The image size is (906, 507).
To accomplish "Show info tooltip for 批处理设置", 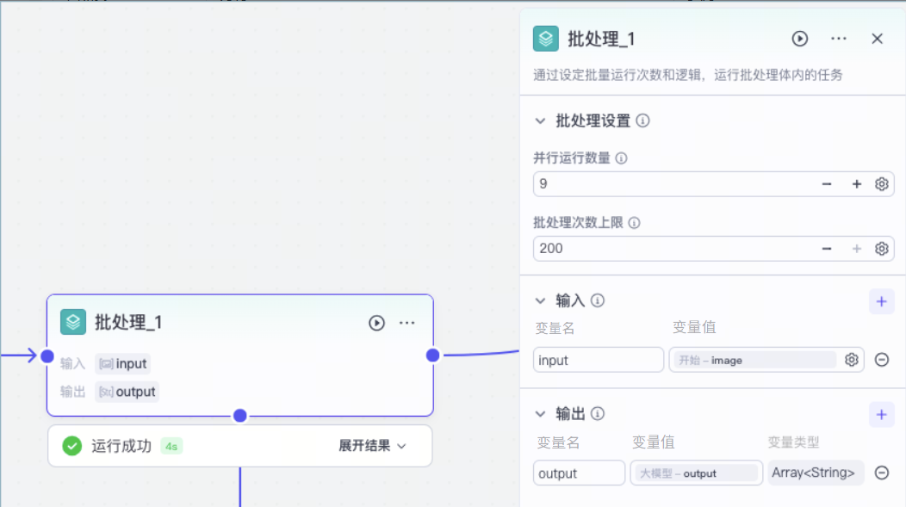I will tap(642, 121).
